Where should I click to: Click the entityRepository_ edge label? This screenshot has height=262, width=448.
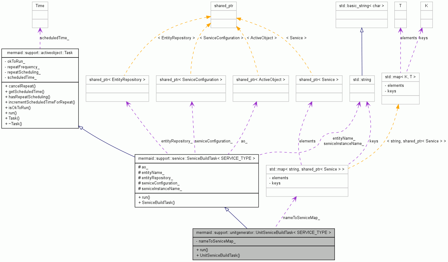pyautogui.click(x=177, y=141)
